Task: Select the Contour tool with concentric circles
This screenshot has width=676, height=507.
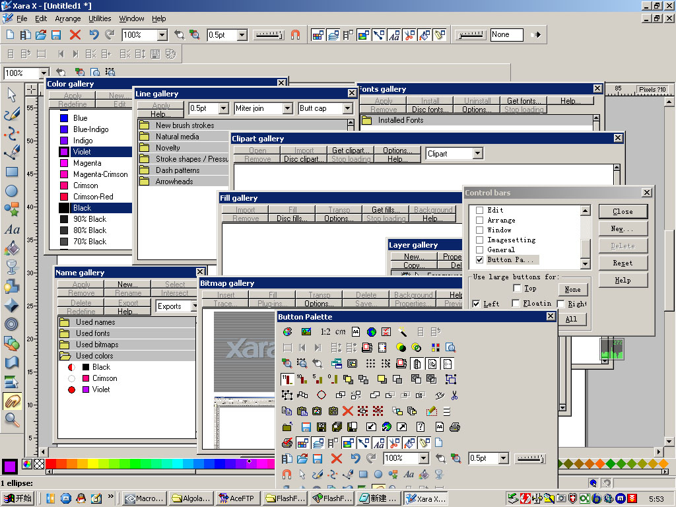Action: tap(12, 324)
